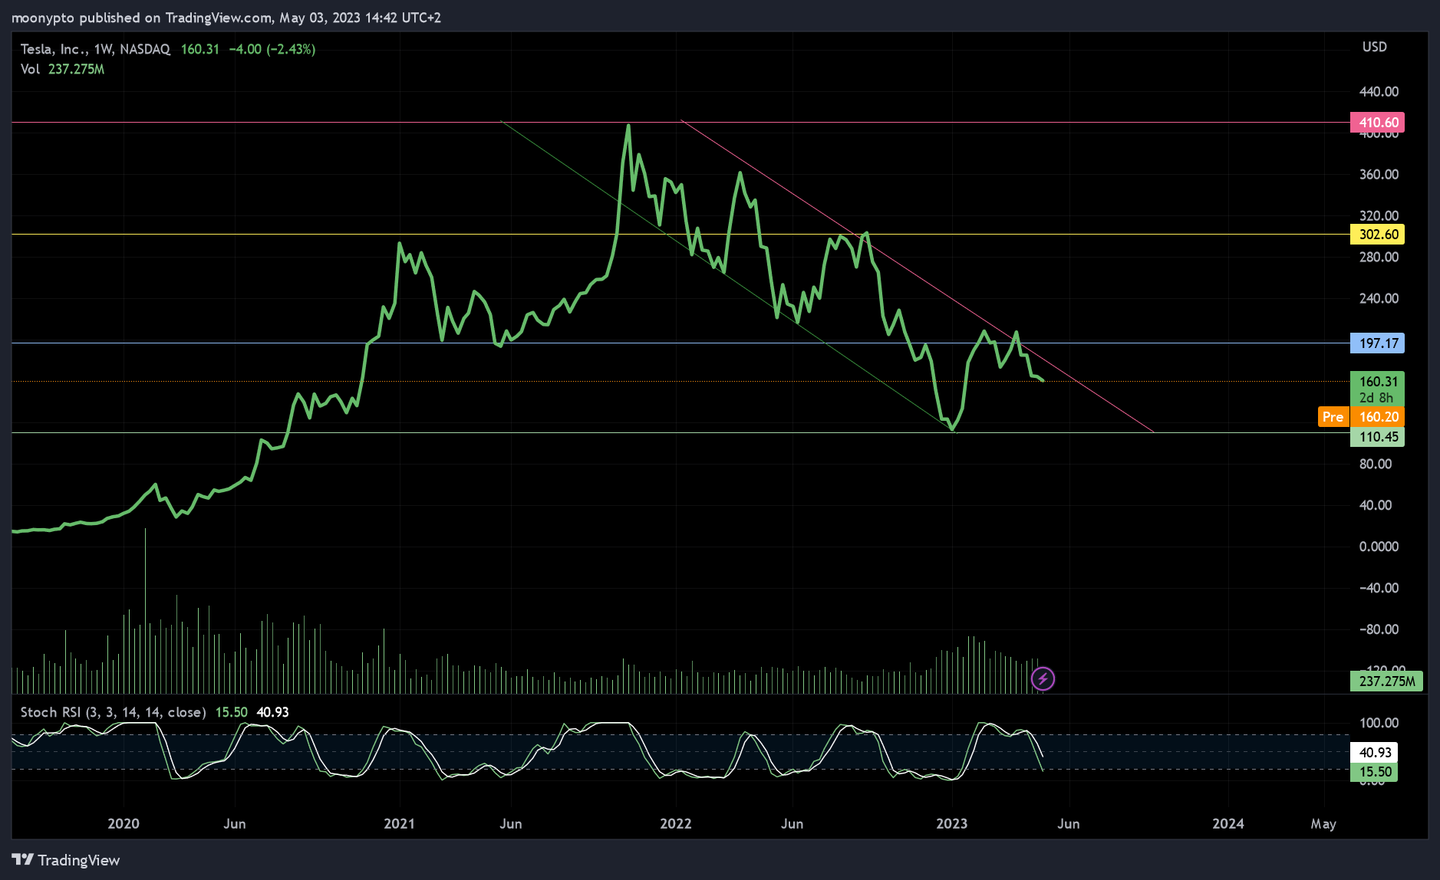Click the 2020 time axis label
This screenshot has height=880, width=1440.
coord(124,823)
